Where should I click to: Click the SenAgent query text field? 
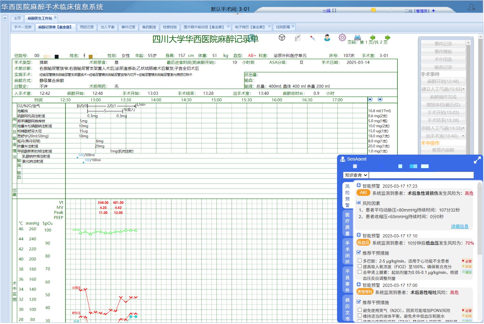(421, 175)
